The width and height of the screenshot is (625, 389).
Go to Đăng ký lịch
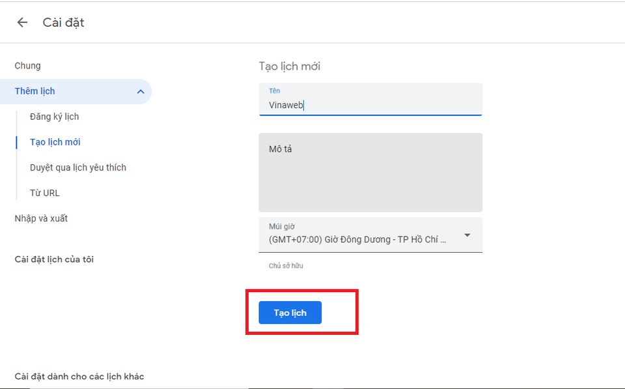tap(54, 117)
